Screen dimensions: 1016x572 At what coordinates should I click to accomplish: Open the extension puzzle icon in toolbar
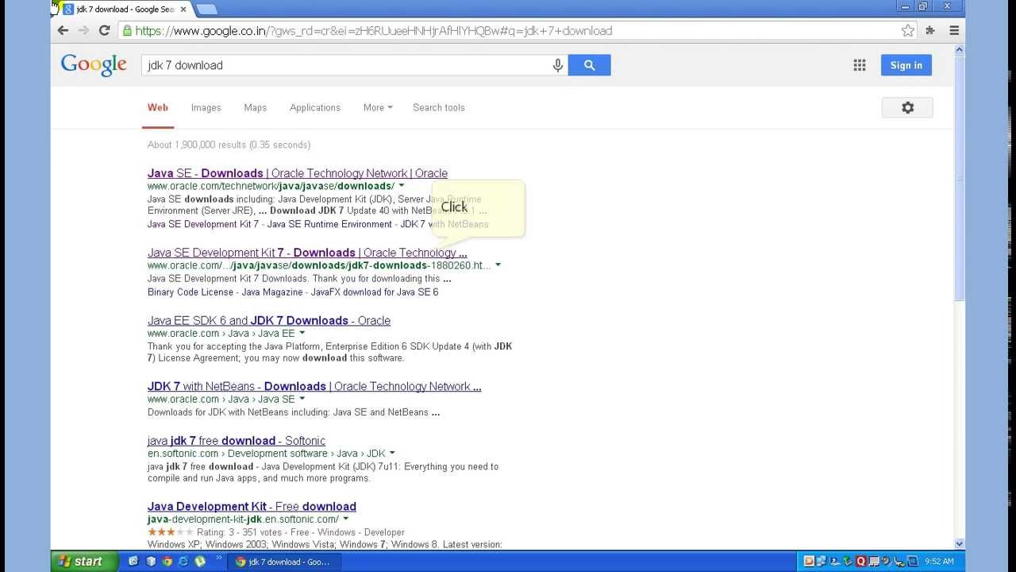pyautogui.click(x=930, y=31)
